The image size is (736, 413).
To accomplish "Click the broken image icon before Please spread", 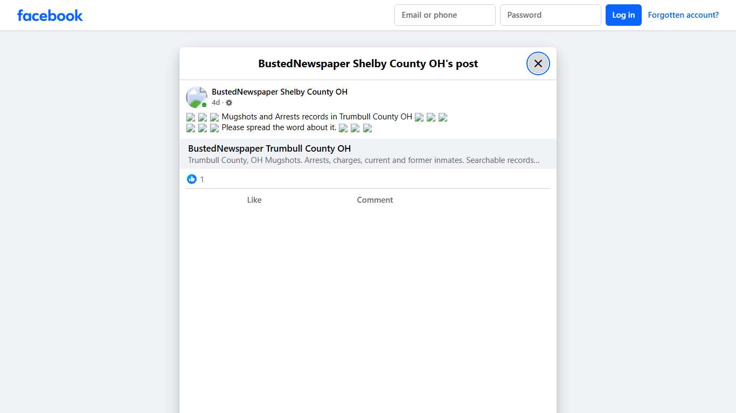I will [x=191, y=128].
